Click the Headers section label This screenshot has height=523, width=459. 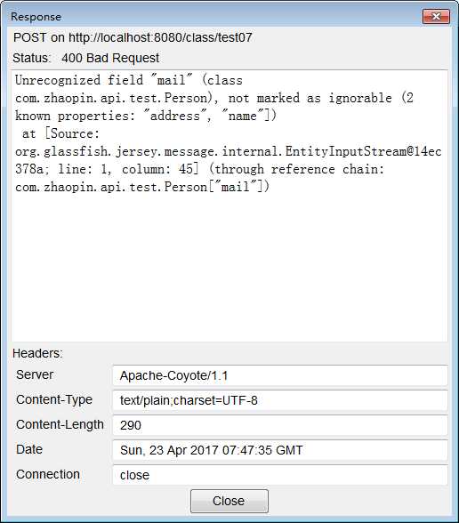(x=37, y=353)
